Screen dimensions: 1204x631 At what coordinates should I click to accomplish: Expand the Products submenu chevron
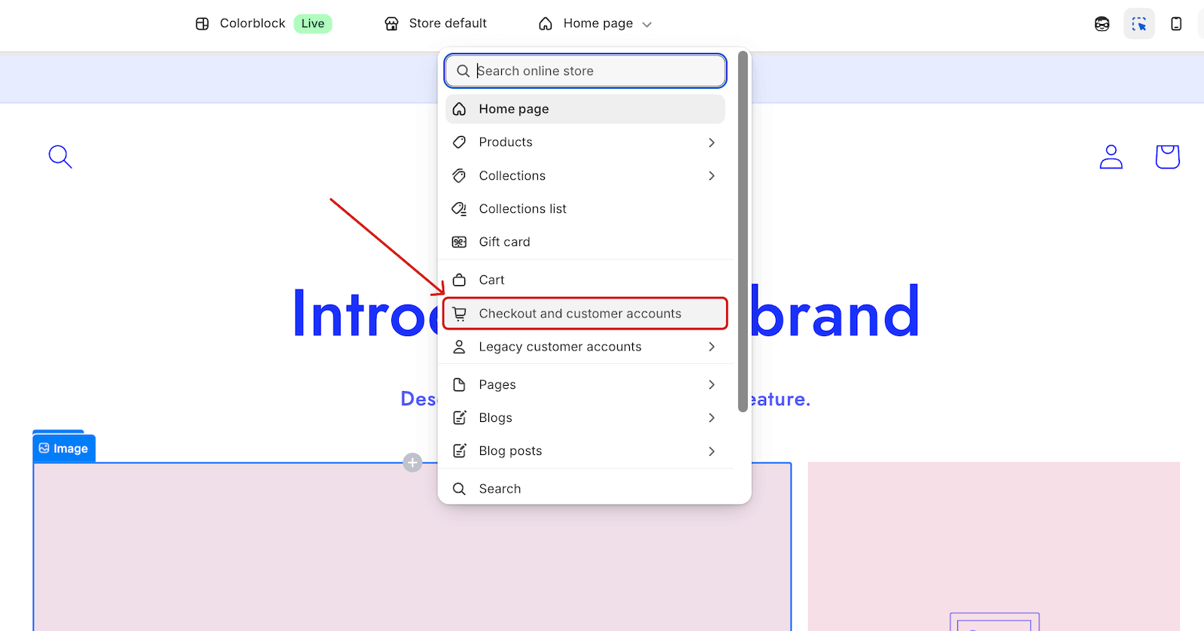pos(711,142)
